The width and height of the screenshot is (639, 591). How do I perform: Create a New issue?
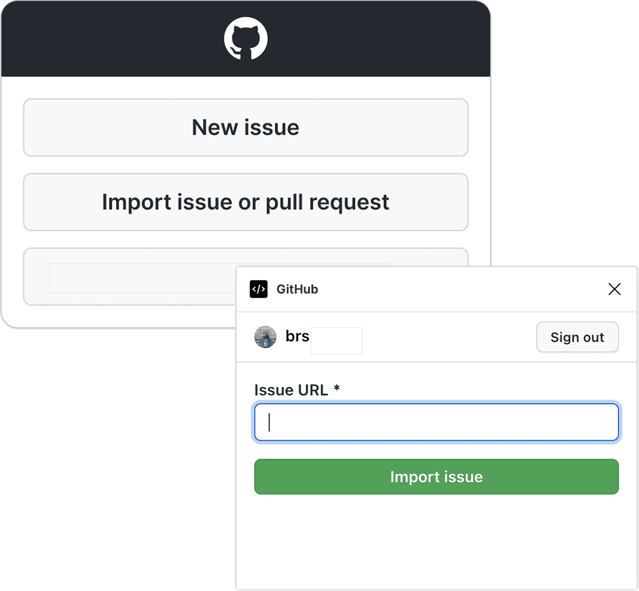point(246,127)
